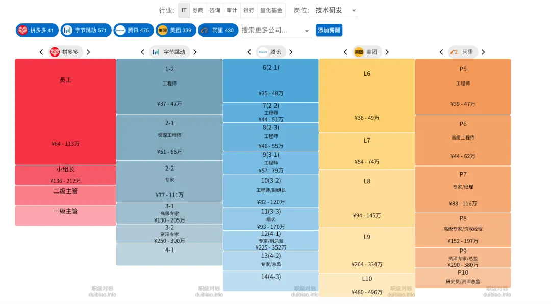Open the 技术研发 position dropdown
The width and height of the screenshot is (551, 304).
(334, 10)
